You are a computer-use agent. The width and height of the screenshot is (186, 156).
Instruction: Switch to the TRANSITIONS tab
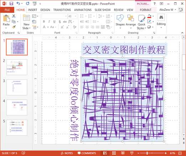[x=62, y=10]
